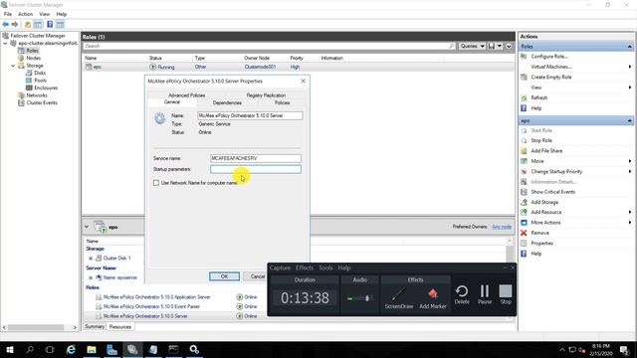Viewport: 637px width, 358px height.
Task: Open Internet Explorer from the taskbar
Action: [x=71, y=349]
